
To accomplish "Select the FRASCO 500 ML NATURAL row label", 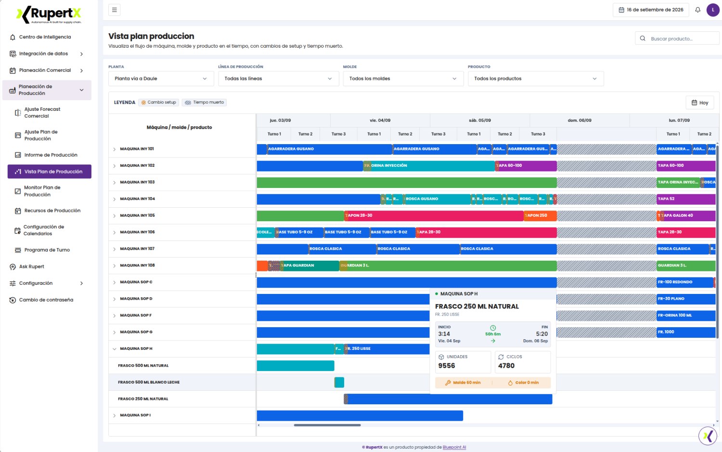I will (x=143, y=366).
